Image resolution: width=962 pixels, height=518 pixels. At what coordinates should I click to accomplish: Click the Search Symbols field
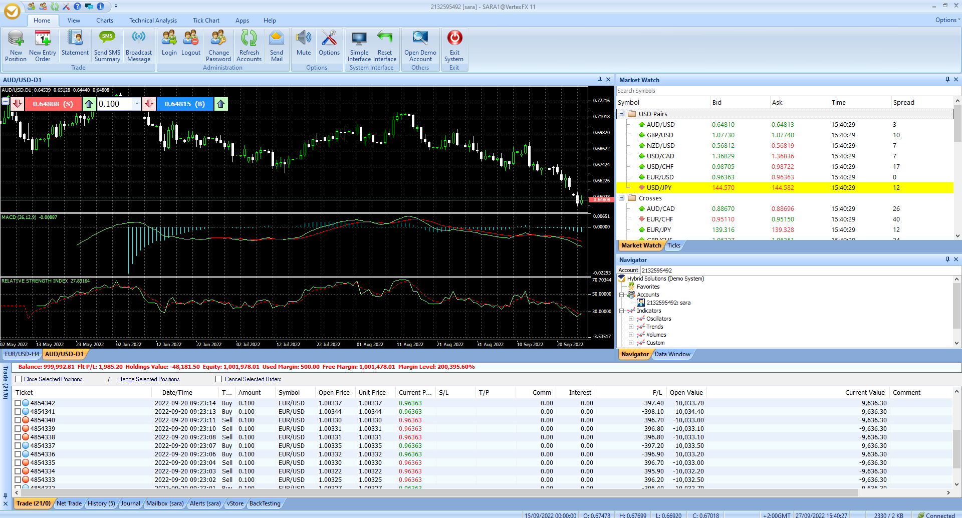787,91
